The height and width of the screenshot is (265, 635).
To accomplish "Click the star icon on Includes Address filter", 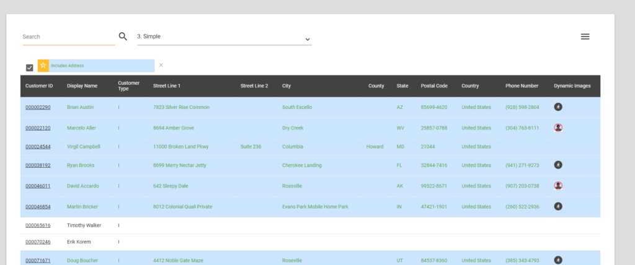I will click(x=43, y=66).
